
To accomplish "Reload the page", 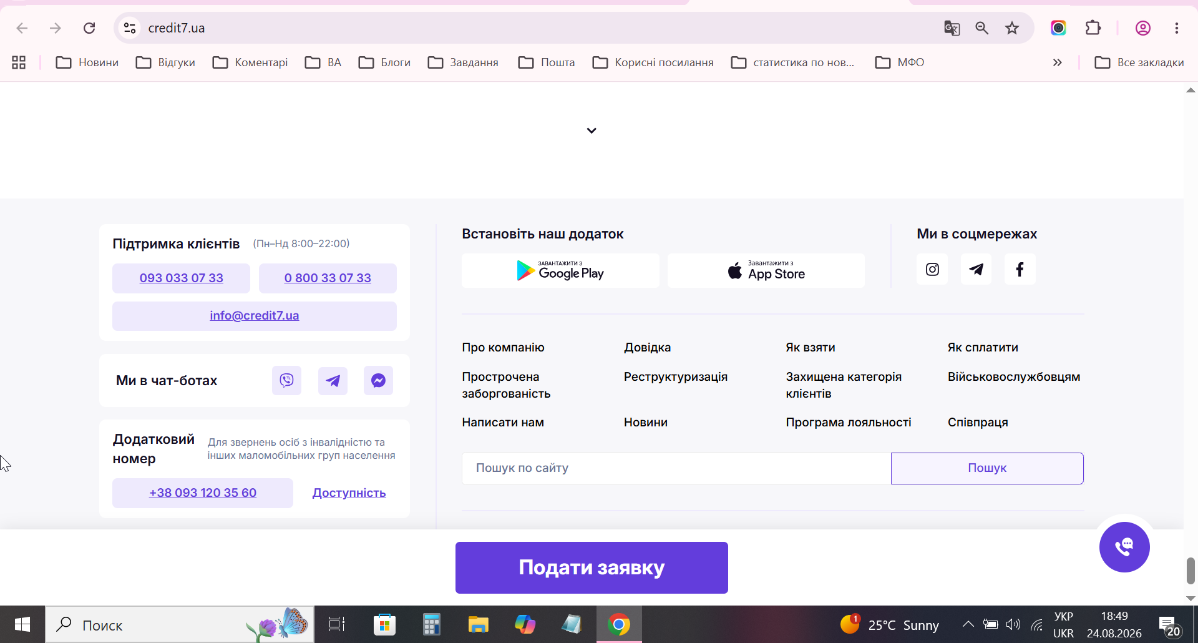I will (x=89, y=28).
